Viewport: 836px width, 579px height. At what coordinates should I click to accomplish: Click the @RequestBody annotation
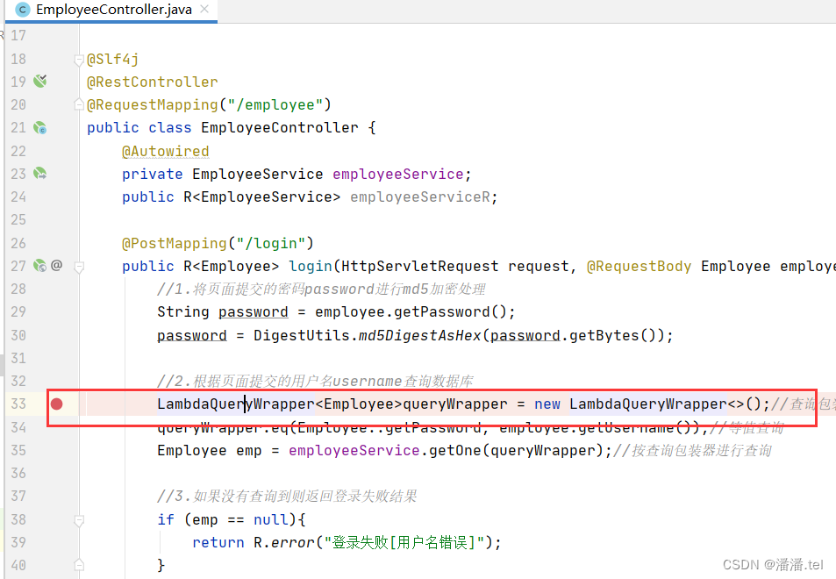pyautogui.click(x=639, y=266)
